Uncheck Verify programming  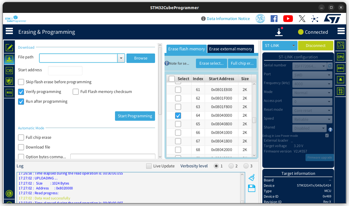21,92
